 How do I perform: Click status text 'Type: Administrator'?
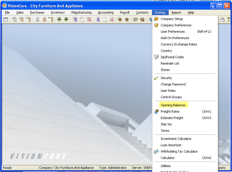[x=113, y=168]
